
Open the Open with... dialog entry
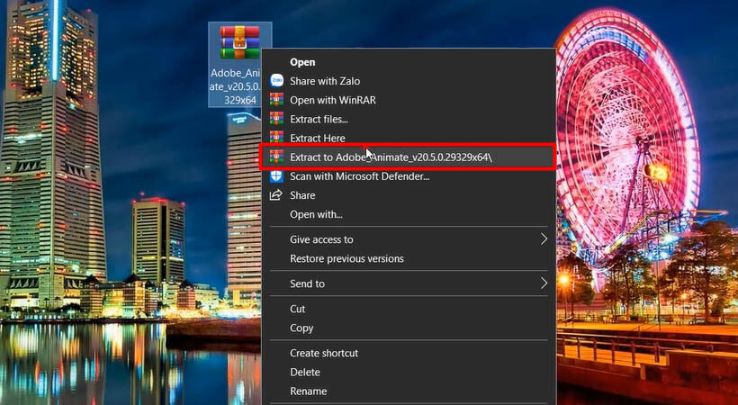point(316,214)
